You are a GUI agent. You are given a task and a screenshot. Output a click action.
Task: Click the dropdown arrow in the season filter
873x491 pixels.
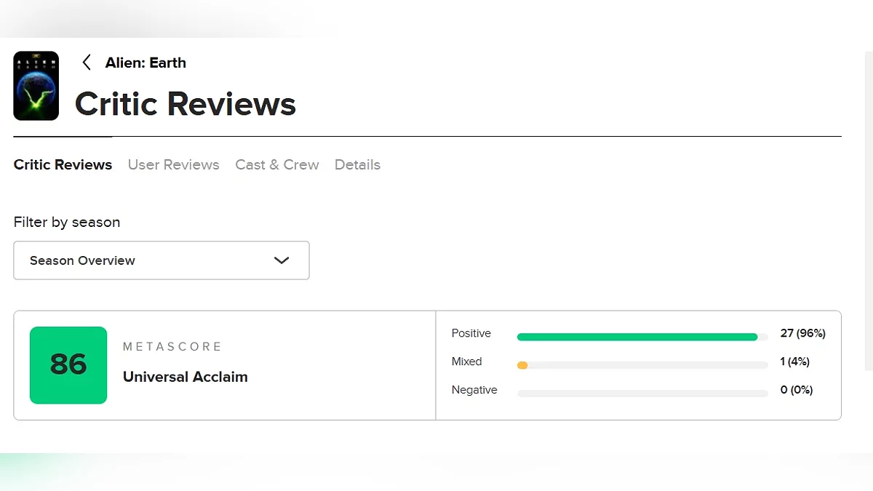[282, 260]
